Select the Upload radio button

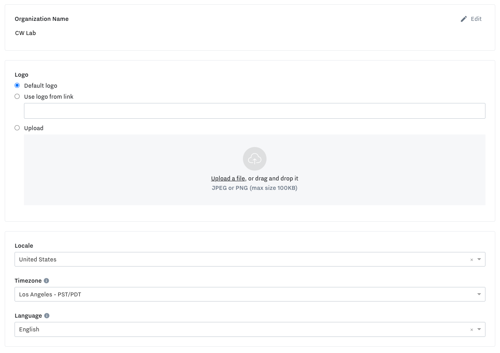click(x=17, y=128)
